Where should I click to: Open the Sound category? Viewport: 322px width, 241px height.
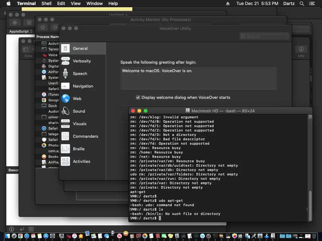tap(83, 111)
